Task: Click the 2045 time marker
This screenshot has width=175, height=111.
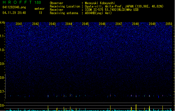Action: click(x=85, y=24)
